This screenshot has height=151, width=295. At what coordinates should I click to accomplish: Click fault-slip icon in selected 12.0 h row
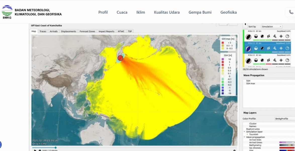point(269,48)
